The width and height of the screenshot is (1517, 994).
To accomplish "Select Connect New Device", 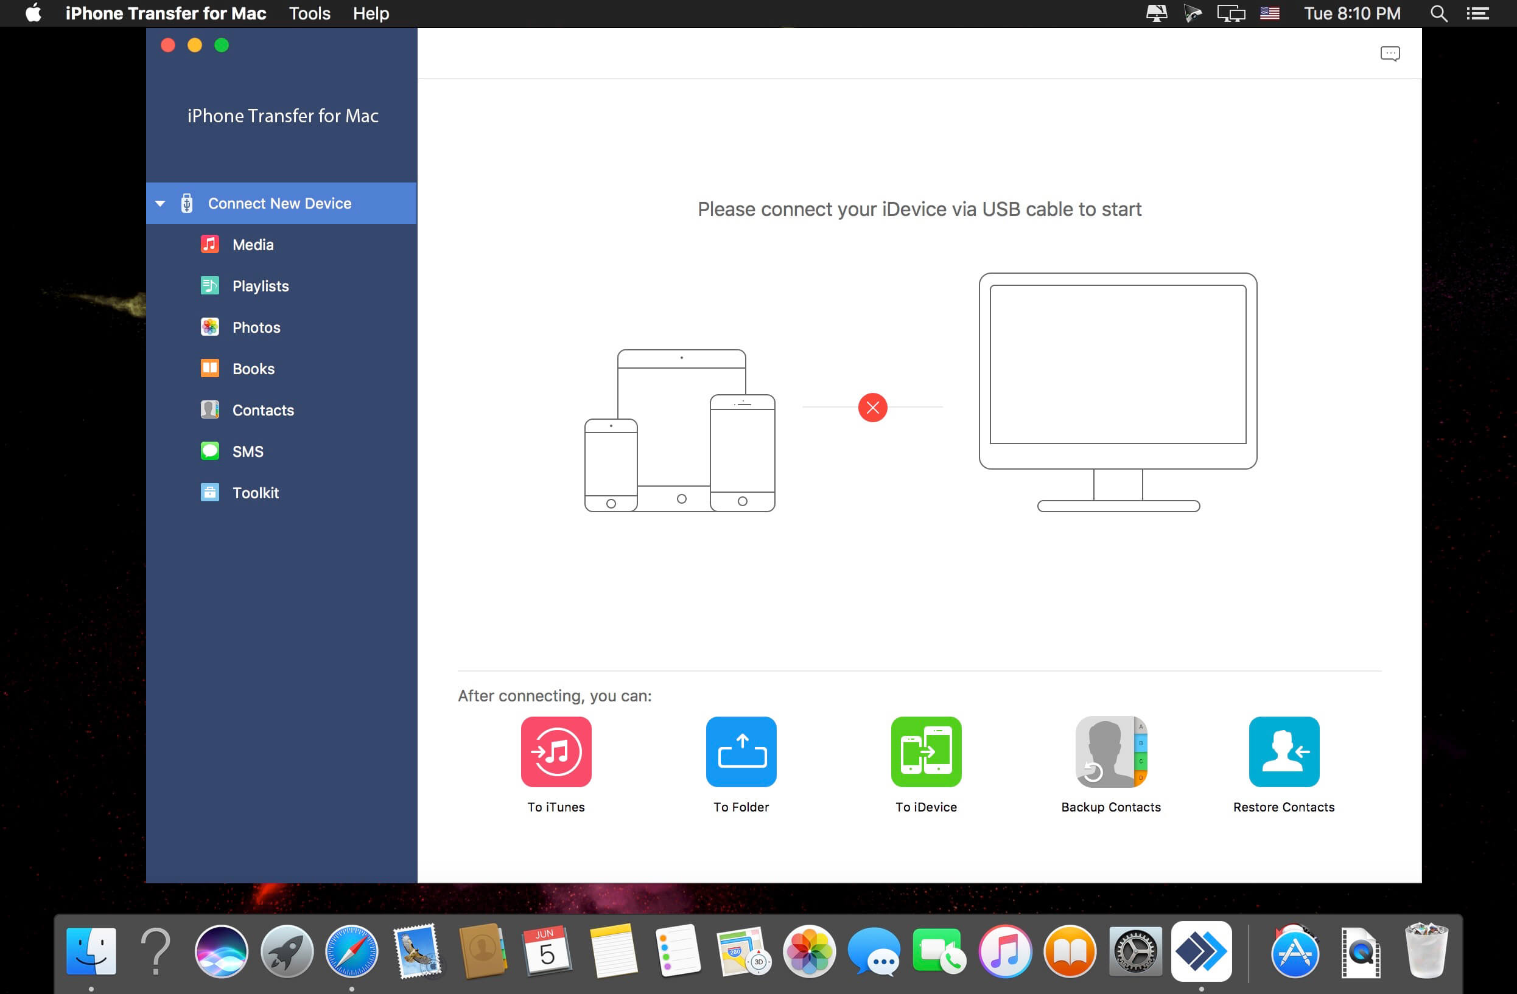I will 279,203.
